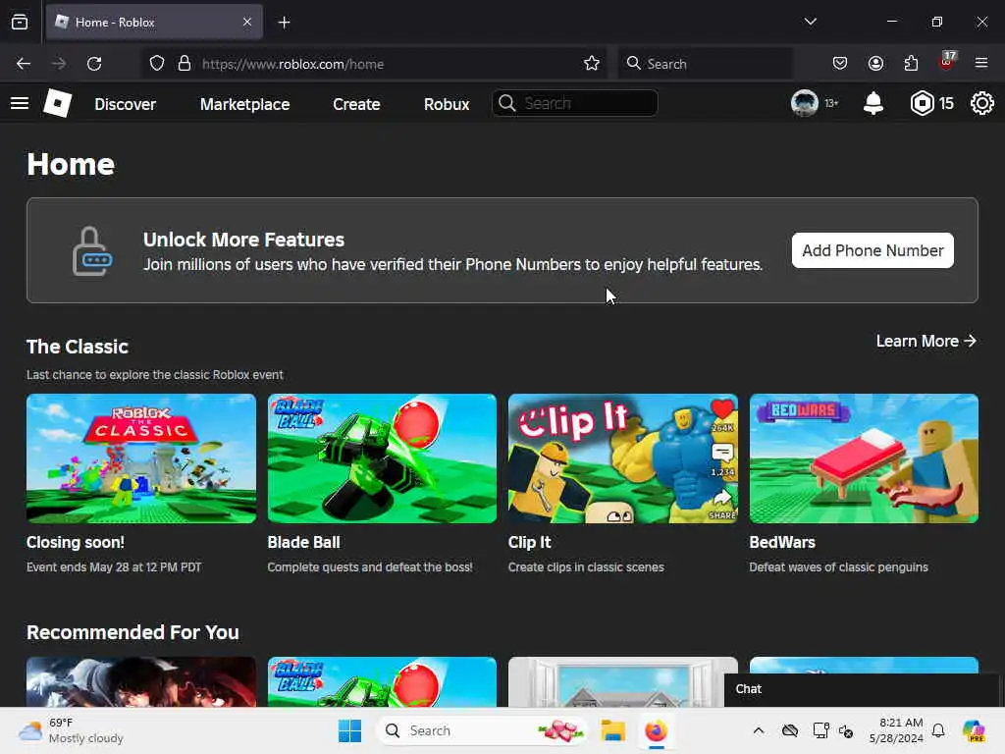Screen dimensions: 1005x754
Task: Open the Roblox notifications bell
Action: point(873,103)
